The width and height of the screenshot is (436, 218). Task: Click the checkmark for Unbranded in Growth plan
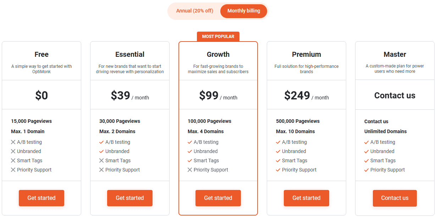click(x=189, y=151)
